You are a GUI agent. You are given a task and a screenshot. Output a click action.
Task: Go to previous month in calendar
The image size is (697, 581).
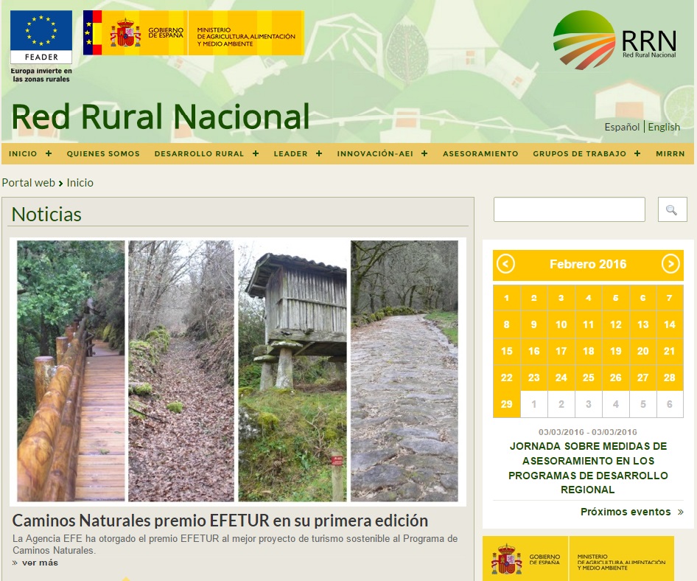click(x=505, y=264)
